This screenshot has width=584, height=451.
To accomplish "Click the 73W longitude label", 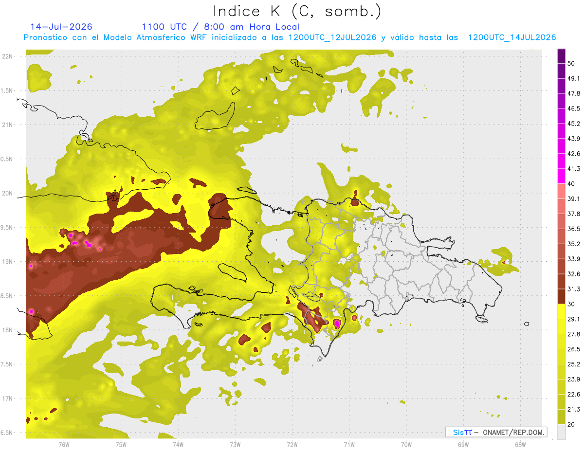I will point(235,445).
